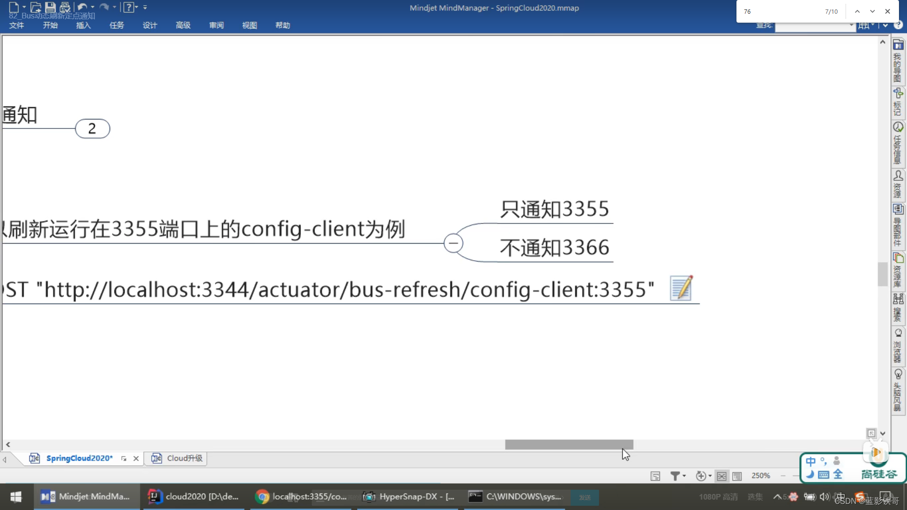Open the 资源 side panel

coord(898,184)
